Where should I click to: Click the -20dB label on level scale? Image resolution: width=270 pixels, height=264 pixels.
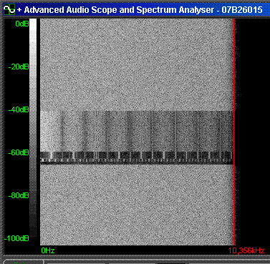coord(19,67)
